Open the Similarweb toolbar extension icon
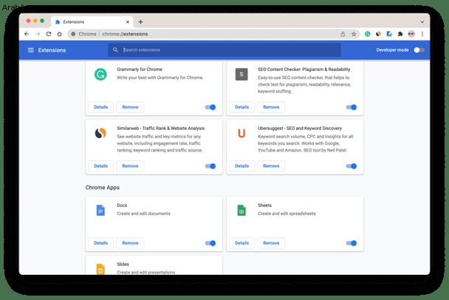The image size is (449, 300). [378, 34]
